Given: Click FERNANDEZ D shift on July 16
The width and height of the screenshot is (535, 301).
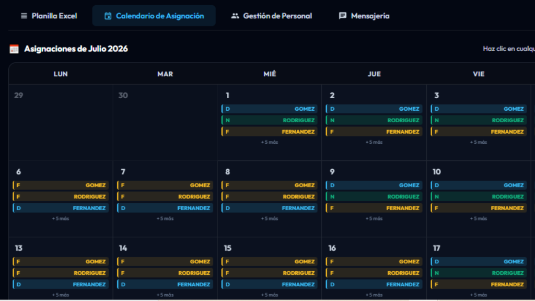Looking at the screenshot, I should (374, 285).
